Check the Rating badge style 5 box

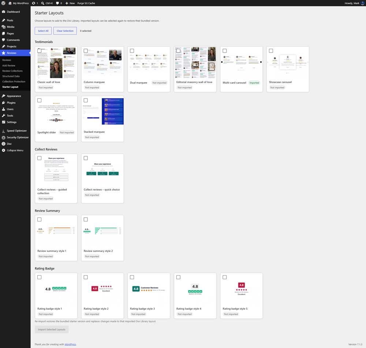pyautogui.click(x=225, y=277)
